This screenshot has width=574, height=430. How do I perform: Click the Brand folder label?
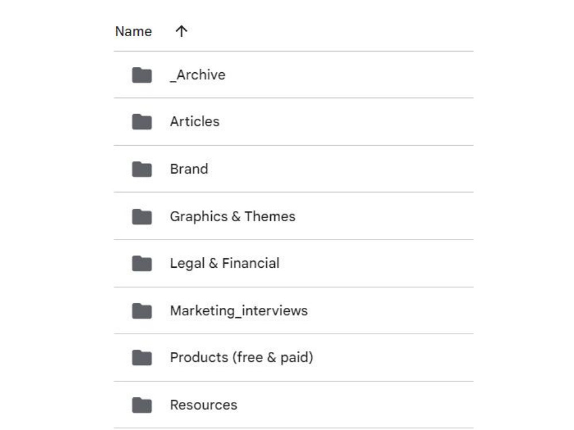[x=189, y=169]
